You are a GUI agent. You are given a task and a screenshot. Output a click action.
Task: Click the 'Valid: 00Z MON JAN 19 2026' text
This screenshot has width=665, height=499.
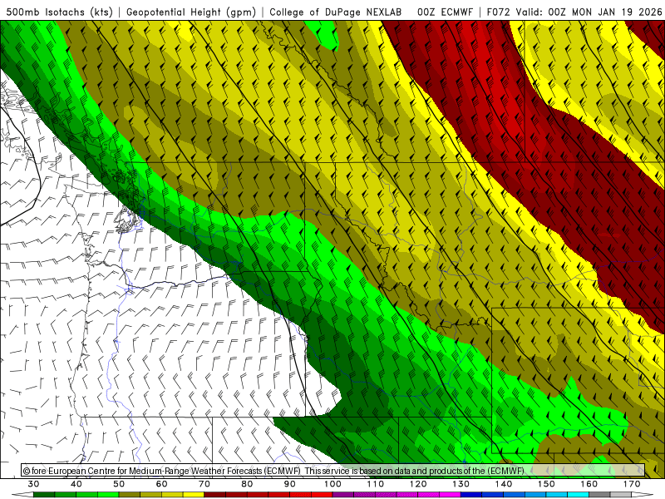click(x=589, y=12)
